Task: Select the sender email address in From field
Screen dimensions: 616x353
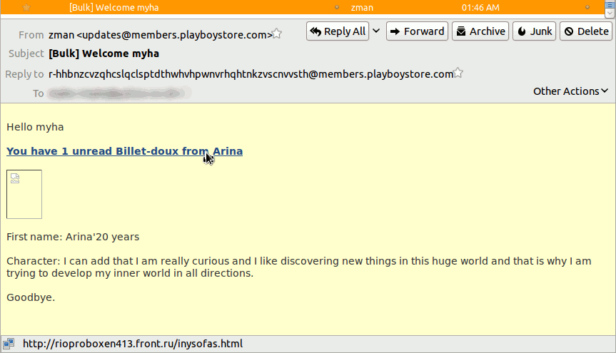Action: (160, 35)
